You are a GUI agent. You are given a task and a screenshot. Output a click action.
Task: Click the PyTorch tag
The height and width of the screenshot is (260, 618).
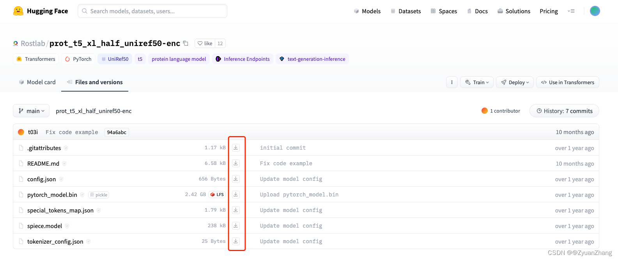(x=78, y=59)
